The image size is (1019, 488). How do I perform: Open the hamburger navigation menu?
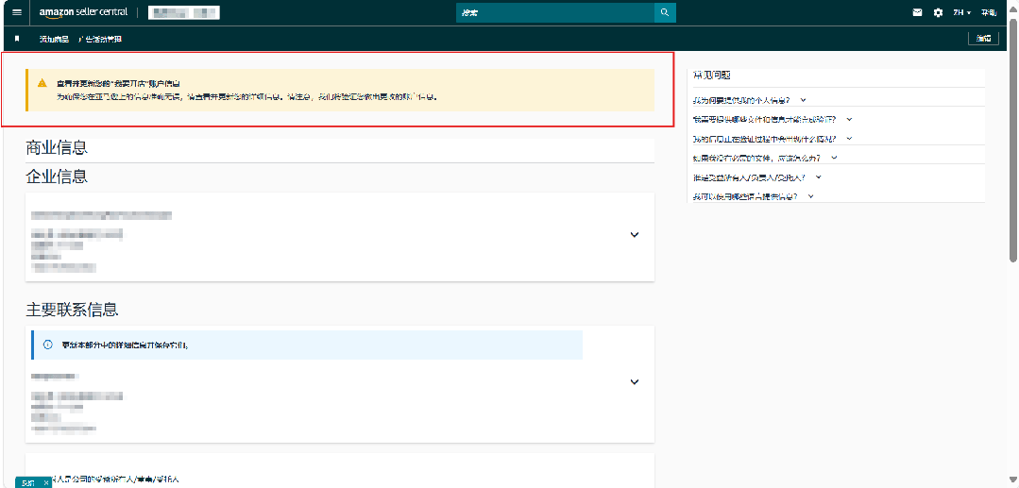click(17, 12)
